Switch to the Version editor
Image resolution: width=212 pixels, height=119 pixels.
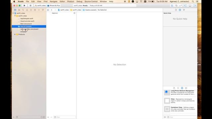tap(181, 6)
